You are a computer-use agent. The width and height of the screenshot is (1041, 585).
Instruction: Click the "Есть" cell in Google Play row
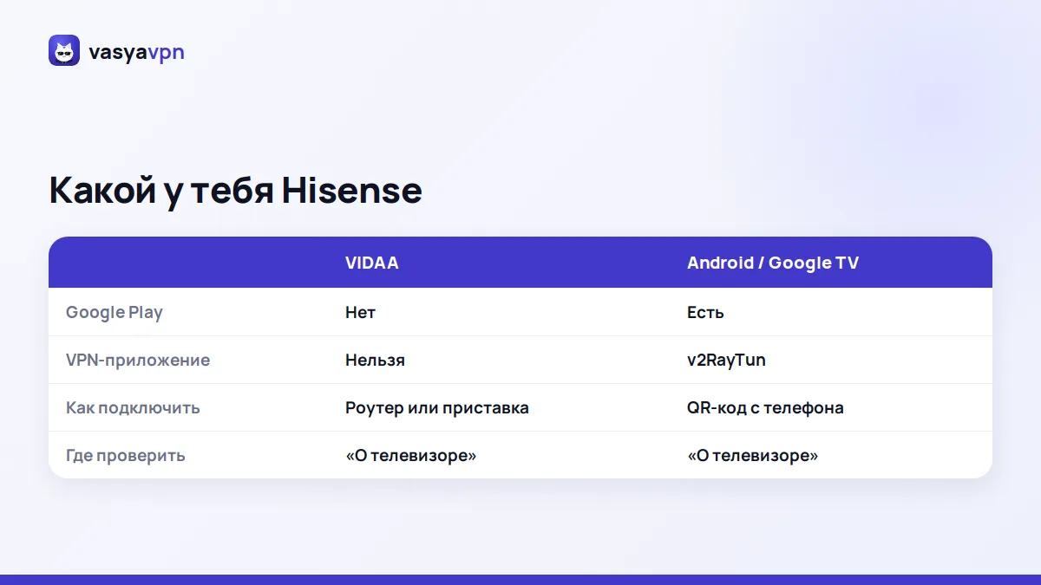[705, 312]
